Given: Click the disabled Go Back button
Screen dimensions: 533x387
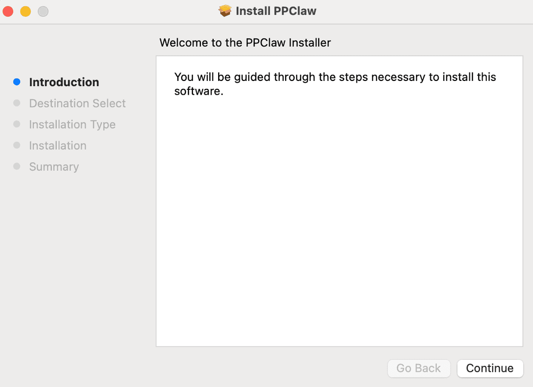Looking at the screenshot, I should pyautogui.click(x=419, y=368).
